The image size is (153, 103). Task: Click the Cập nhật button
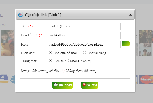(x=63, y=85)
